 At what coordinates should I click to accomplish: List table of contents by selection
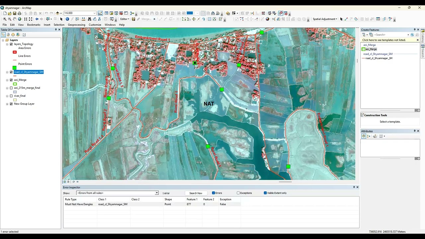(18, 35)
